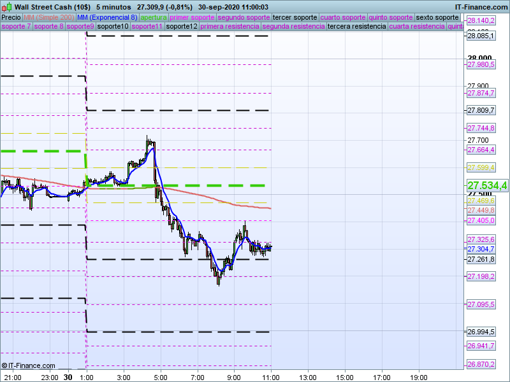Select the soporte9 label
Screen dimensions: 510x382
point(80,26)
